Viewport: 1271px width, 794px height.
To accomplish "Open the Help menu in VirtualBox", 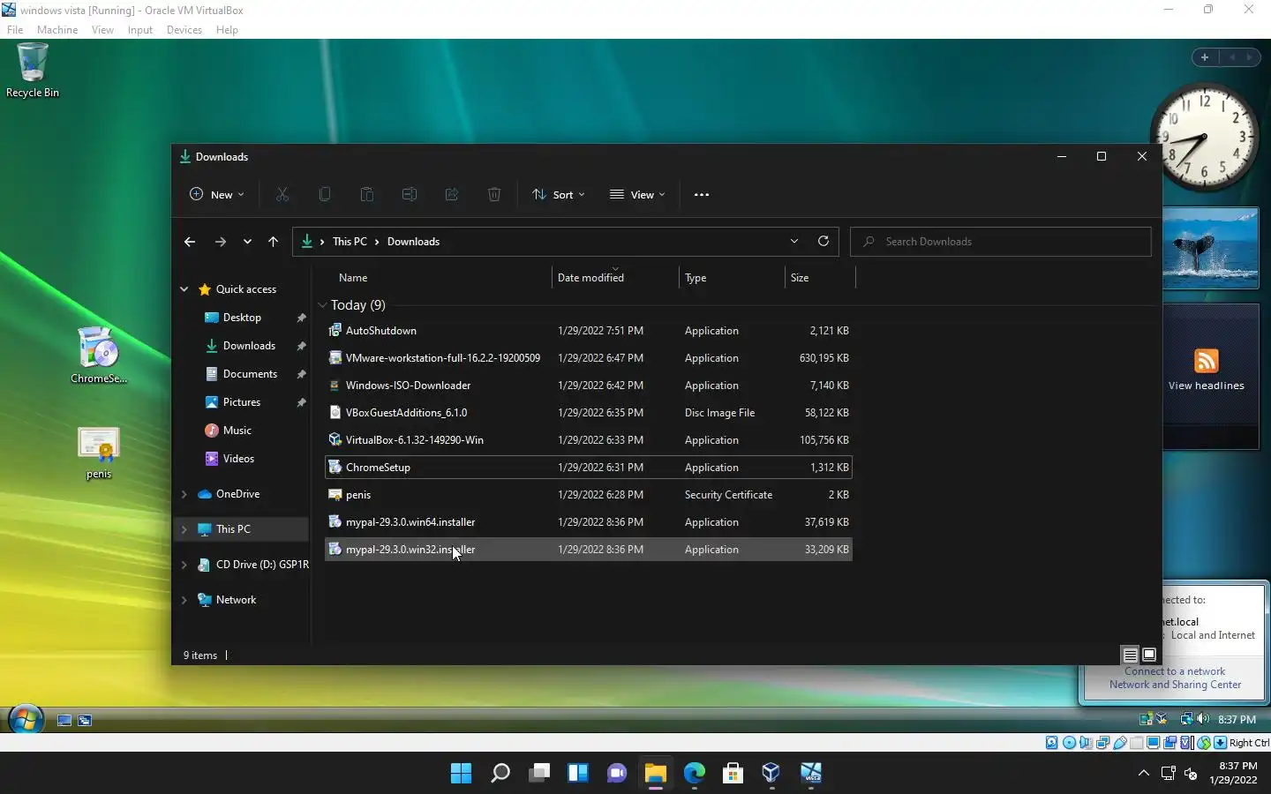I will tap(227, 30).
